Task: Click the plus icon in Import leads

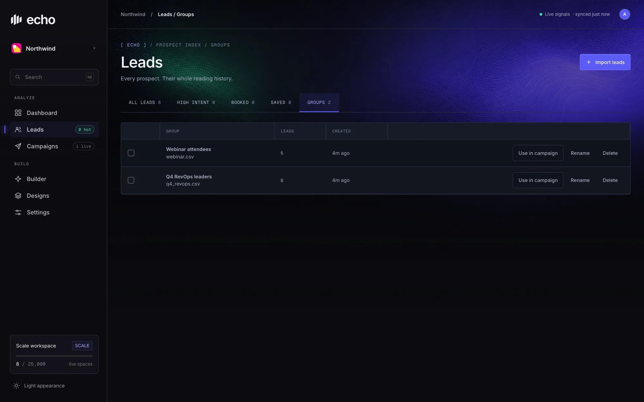Action: [589, 62]
